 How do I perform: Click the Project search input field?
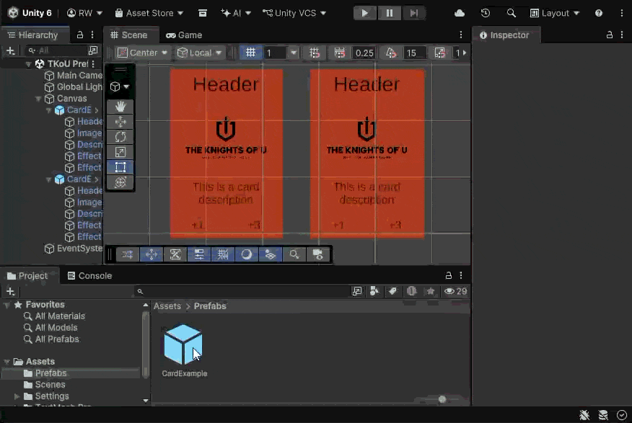tap(242, 291)
